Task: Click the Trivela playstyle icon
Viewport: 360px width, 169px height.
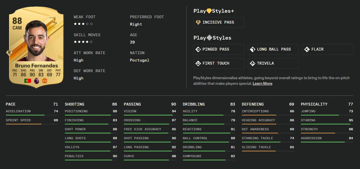Action: tap(253, 63)
